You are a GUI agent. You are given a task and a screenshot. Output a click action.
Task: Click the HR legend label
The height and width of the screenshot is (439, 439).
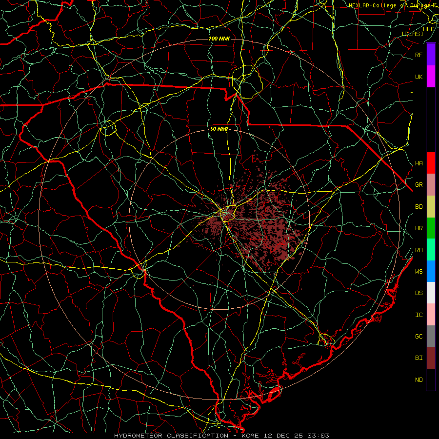point(419,228)
